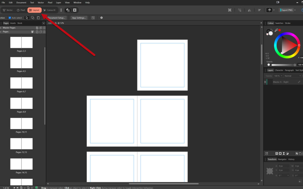
Task: Switch to the Assets panel tab
Action: pos(13,23)
